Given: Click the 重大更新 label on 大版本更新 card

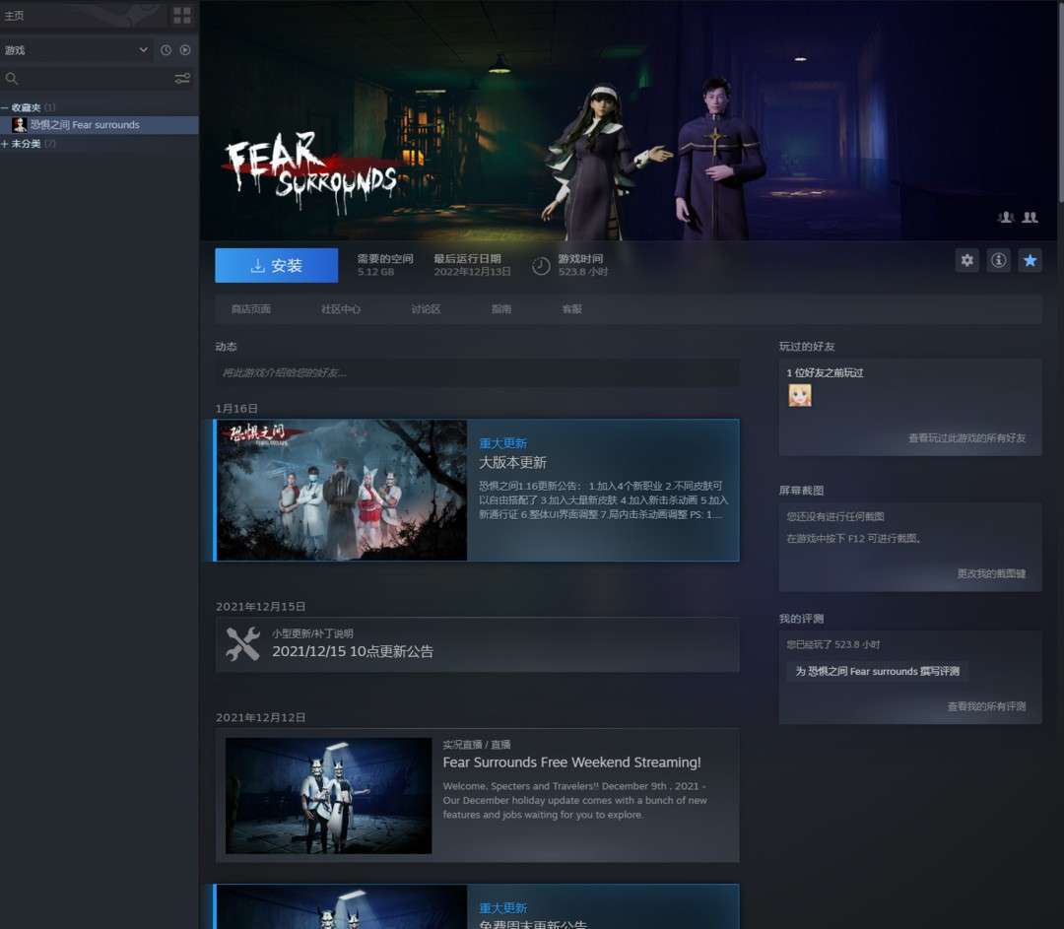Looking at the screenshot, I should tap(502, 443).
